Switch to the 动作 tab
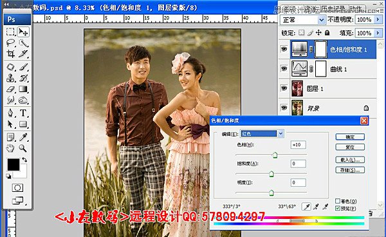This screenshot has width=386, height=237. point(356,9)
